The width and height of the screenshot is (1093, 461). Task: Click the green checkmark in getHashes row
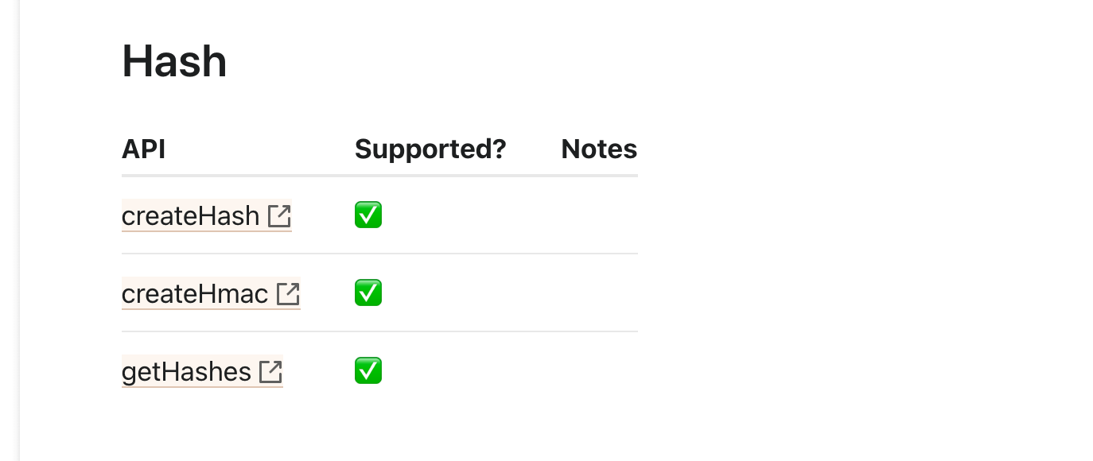(x=368, y=370)
